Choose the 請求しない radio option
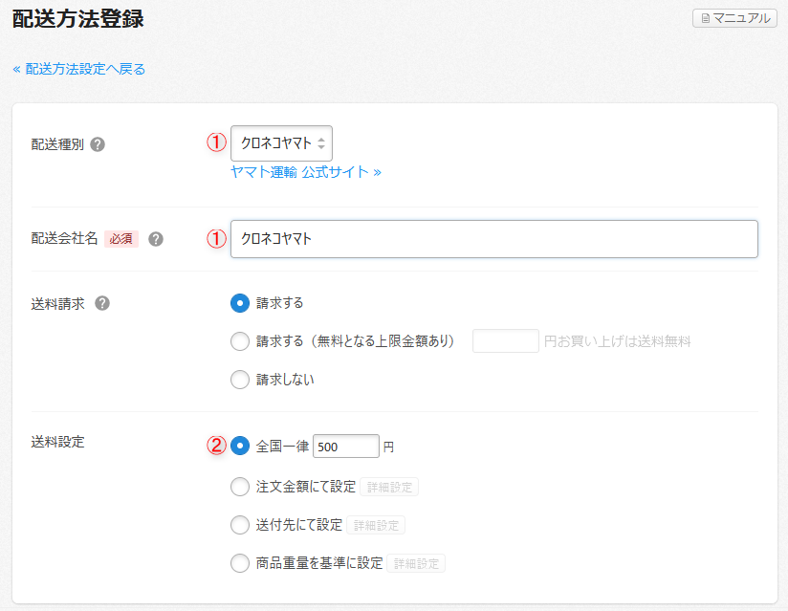Screen dimensions: 788x611 pos(240,380)
